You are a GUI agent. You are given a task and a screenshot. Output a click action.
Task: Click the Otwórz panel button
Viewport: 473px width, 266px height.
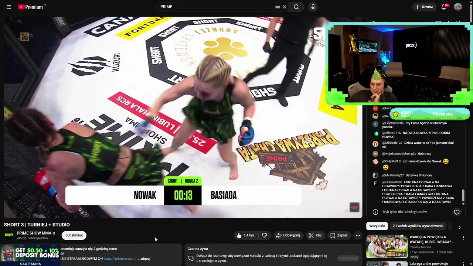click(348, 258)
